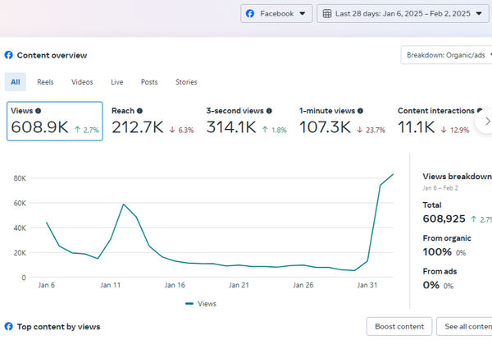Select the Views metric card

[55, 121]
